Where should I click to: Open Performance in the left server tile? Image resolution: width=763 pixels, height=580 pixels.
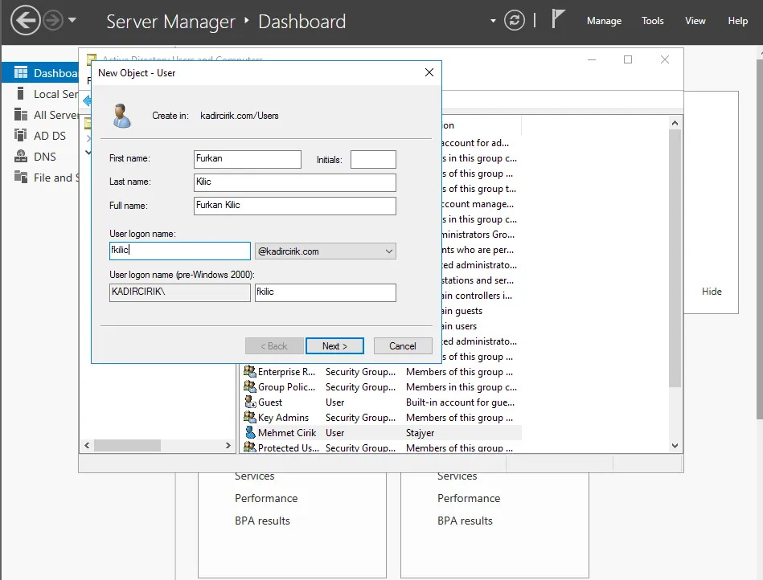[266, 498]
